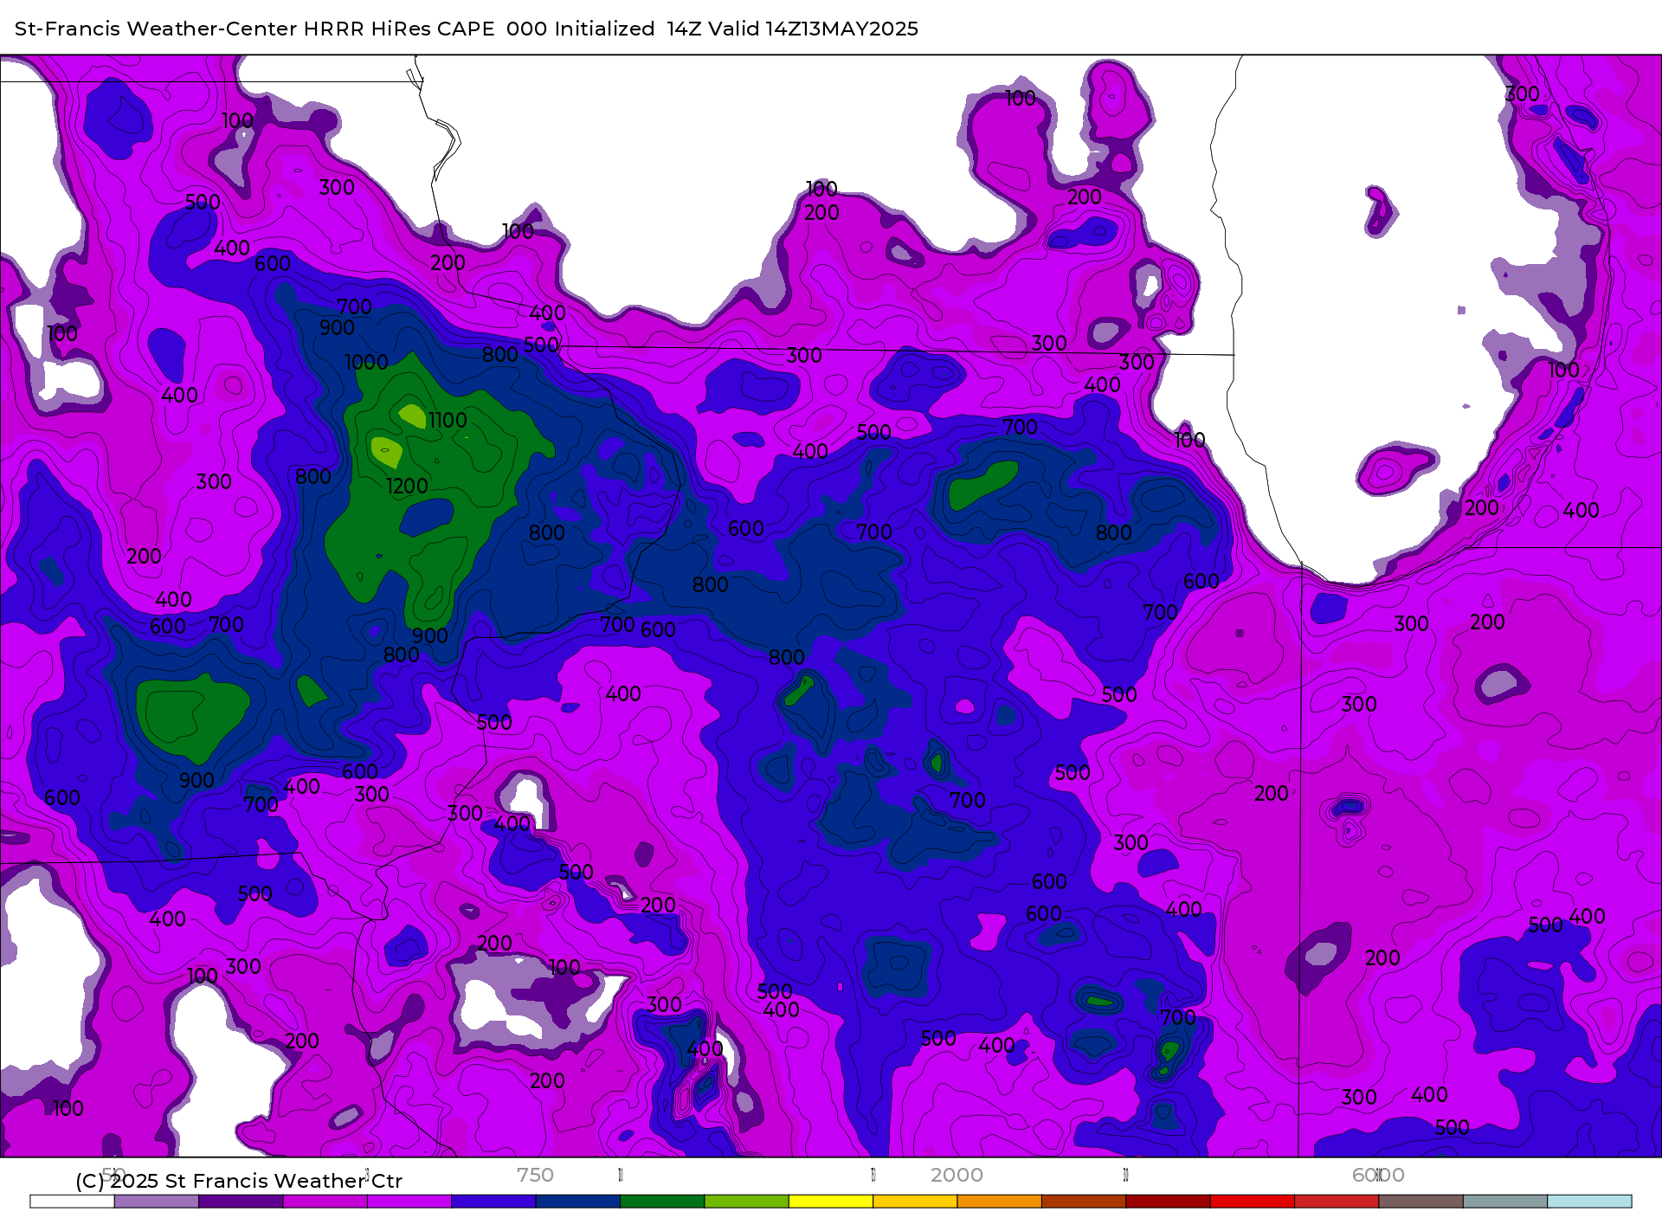Viewport: 1662px width, 1212px height.
Task: Click the white swatch in the color bar
Action: (x=72, y=1202)
